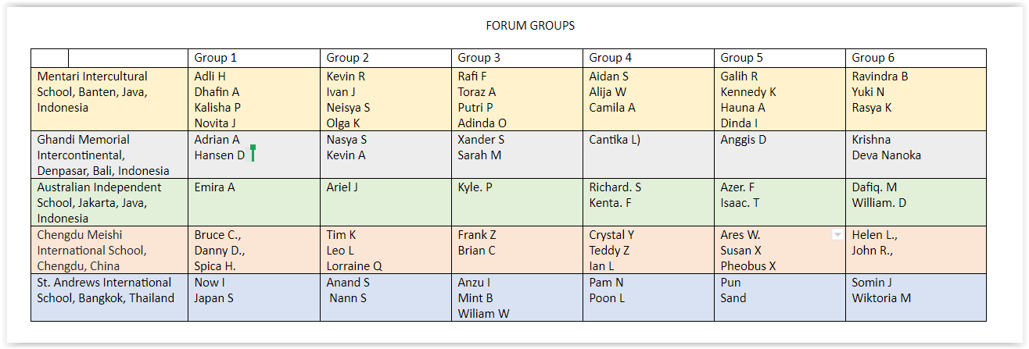Click the cell with Frank Z and Brian C
The height and width of the screenshot is (349, 1029).
[517, 250]
